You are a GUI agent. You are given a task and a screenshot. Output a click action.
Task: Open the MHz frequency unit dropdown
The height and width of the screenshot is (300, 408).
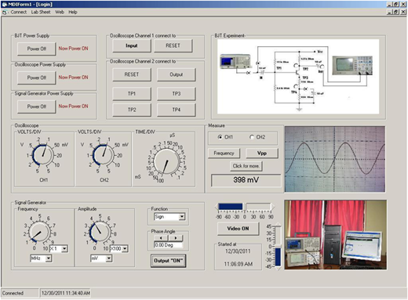click(49, 258)
